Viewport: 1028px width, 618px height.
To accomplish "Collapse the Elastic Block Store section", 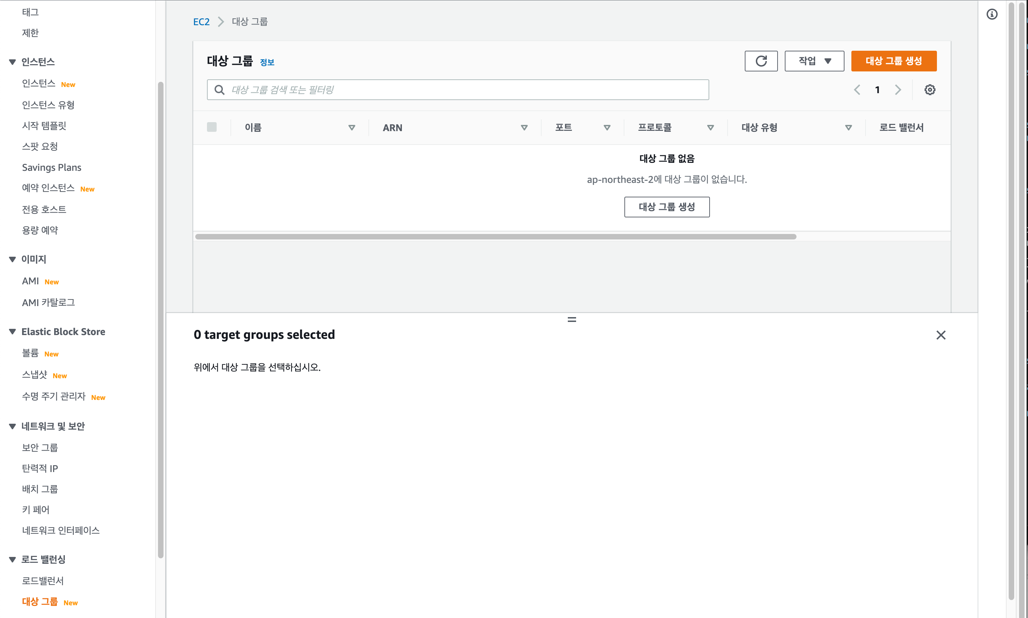I will coord(12,332).
